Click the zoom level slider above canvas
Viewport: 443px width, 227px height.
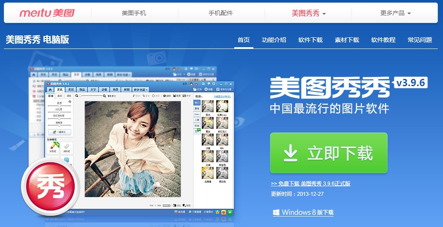coord(90,96)
